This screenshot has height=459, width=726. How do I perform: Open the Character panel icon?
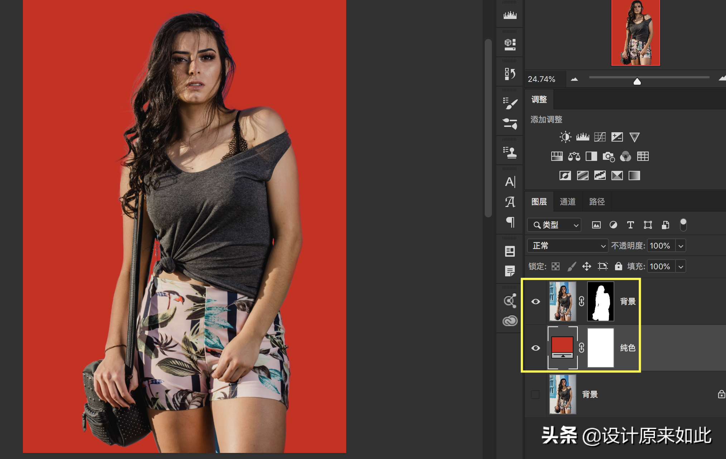pyautogui.click(x=510, y=182)
